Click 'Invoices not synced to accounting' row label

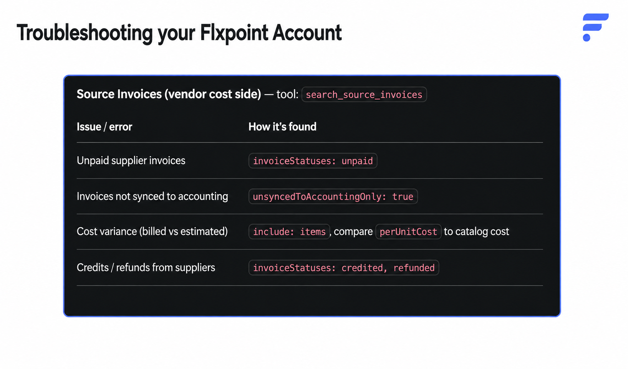(152, 196)
